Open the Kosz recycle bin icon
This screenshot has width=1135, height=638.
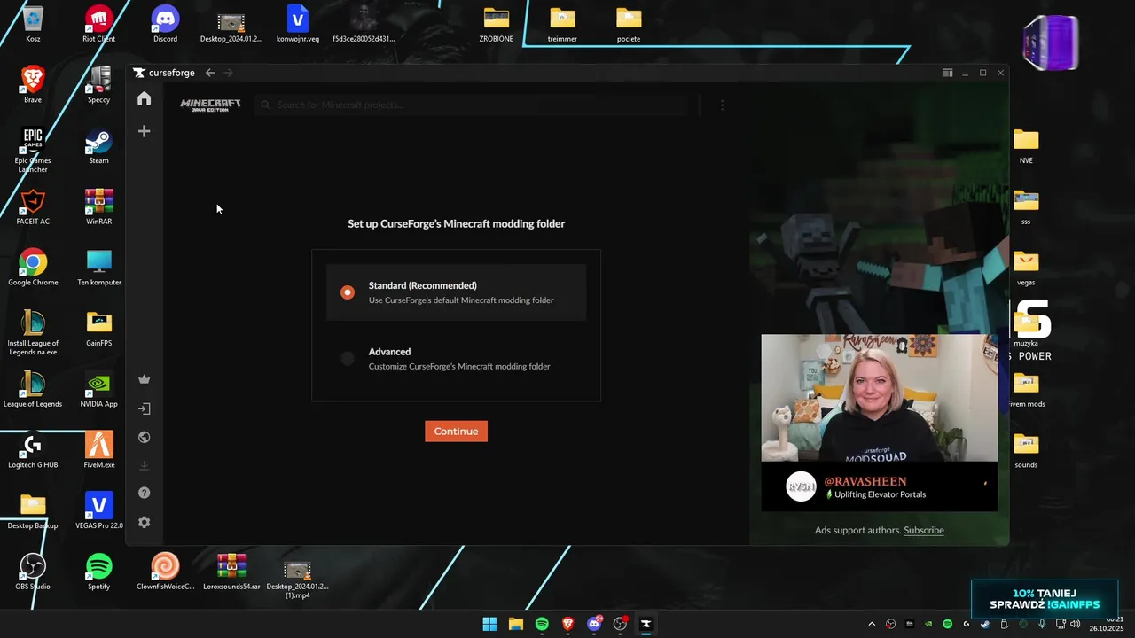click(33, 24)
